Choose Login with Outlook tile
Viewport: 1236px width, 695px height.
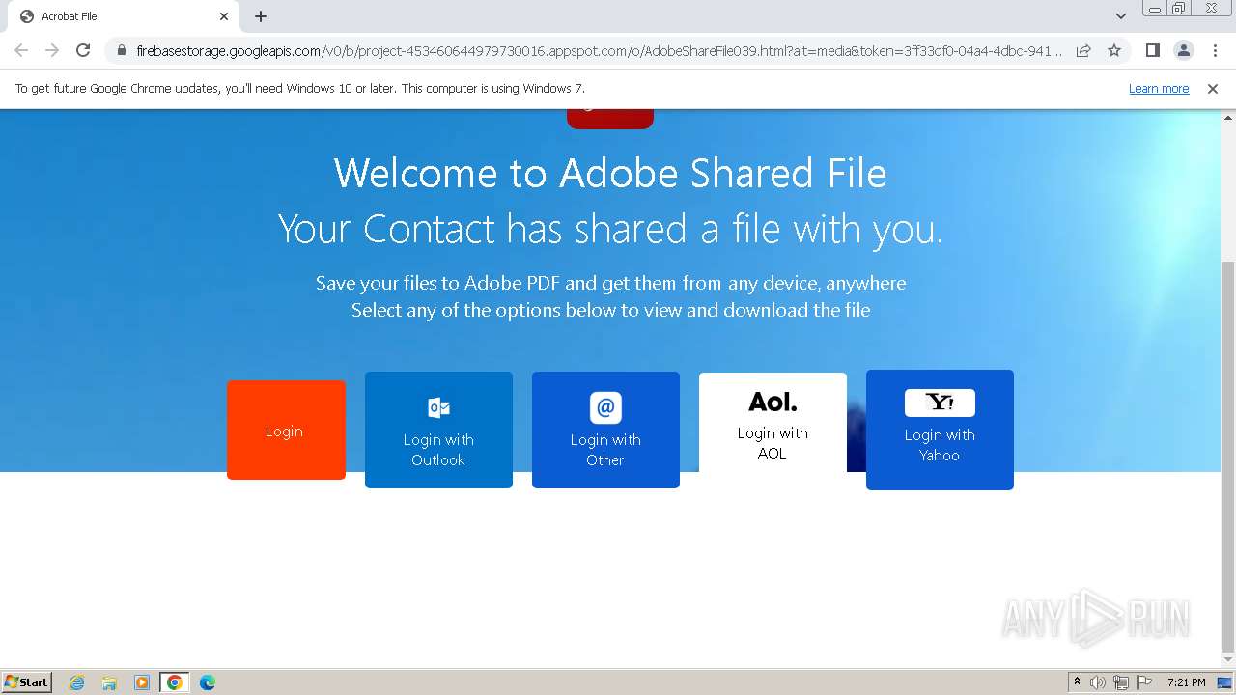pyautogui.click(x=438, y=430)
